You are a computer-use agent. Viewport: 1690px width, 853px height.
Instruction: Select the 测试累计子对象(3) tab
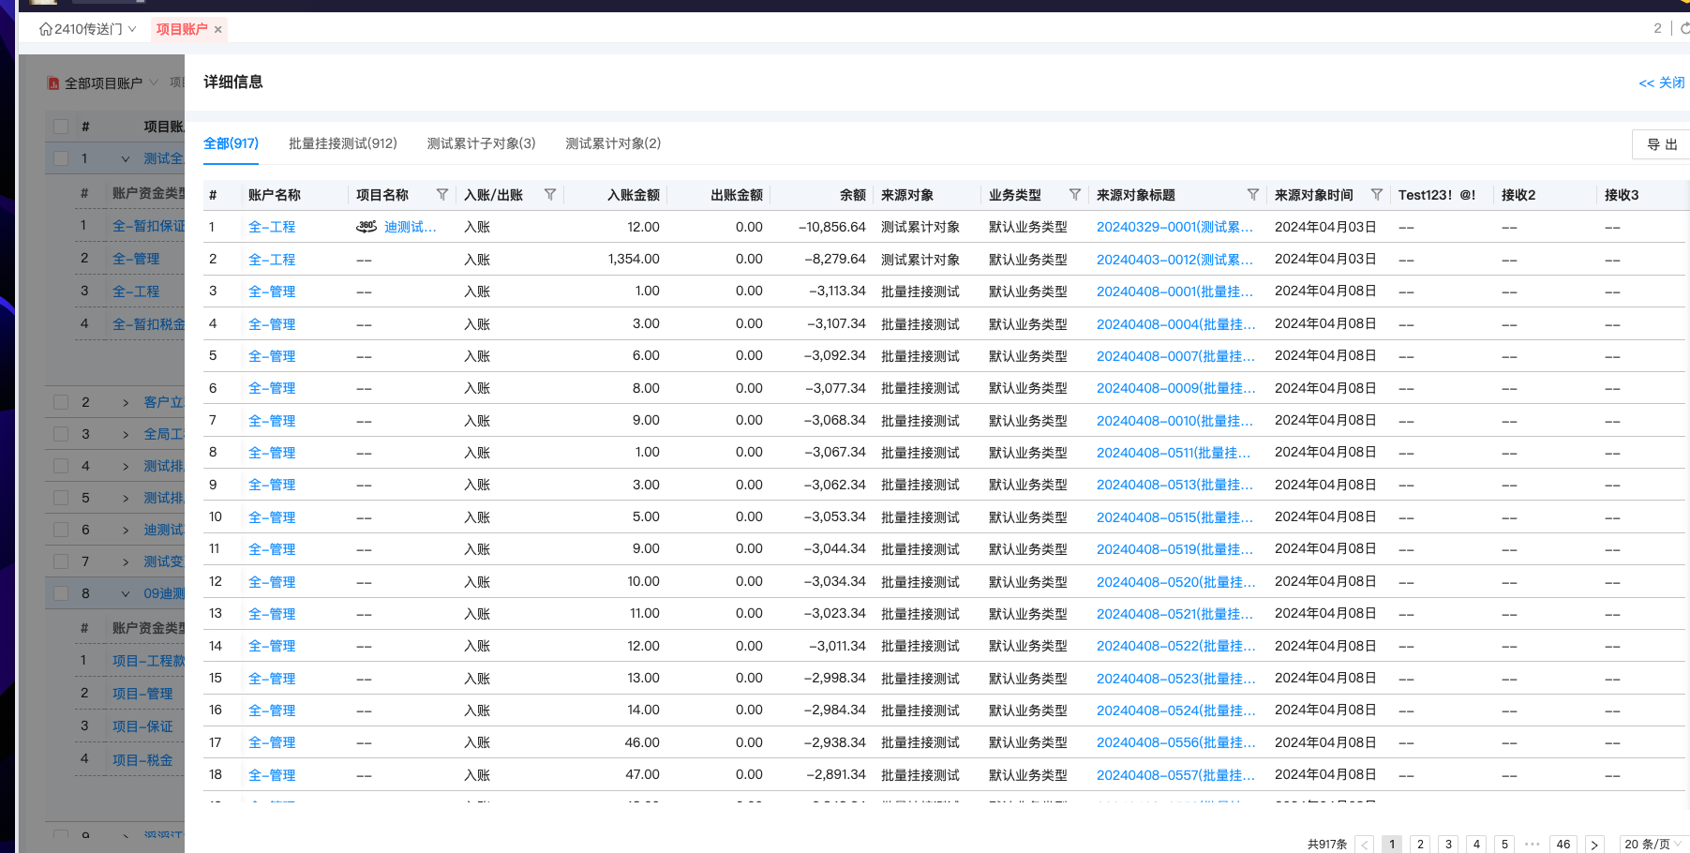point(481,143)
